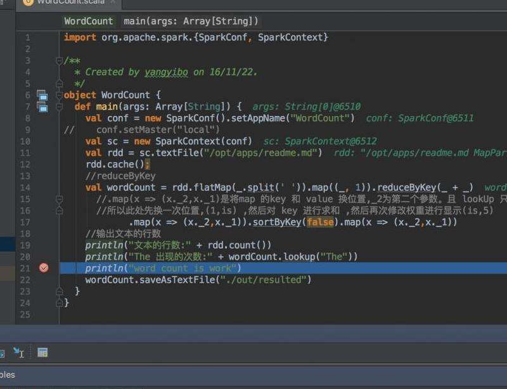Place cursor on highlighted false keyword
Viewport: 507px width, 389px height.
pyautogui.click(x=320, y=222)
